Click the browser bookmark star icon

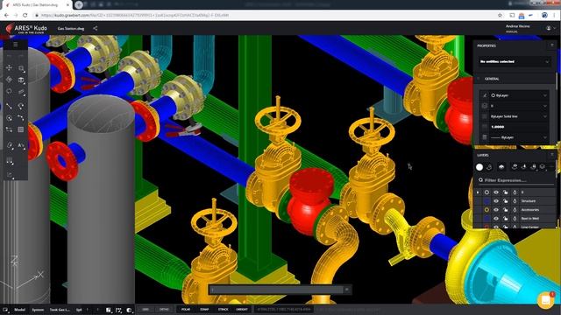click(501, 16)
